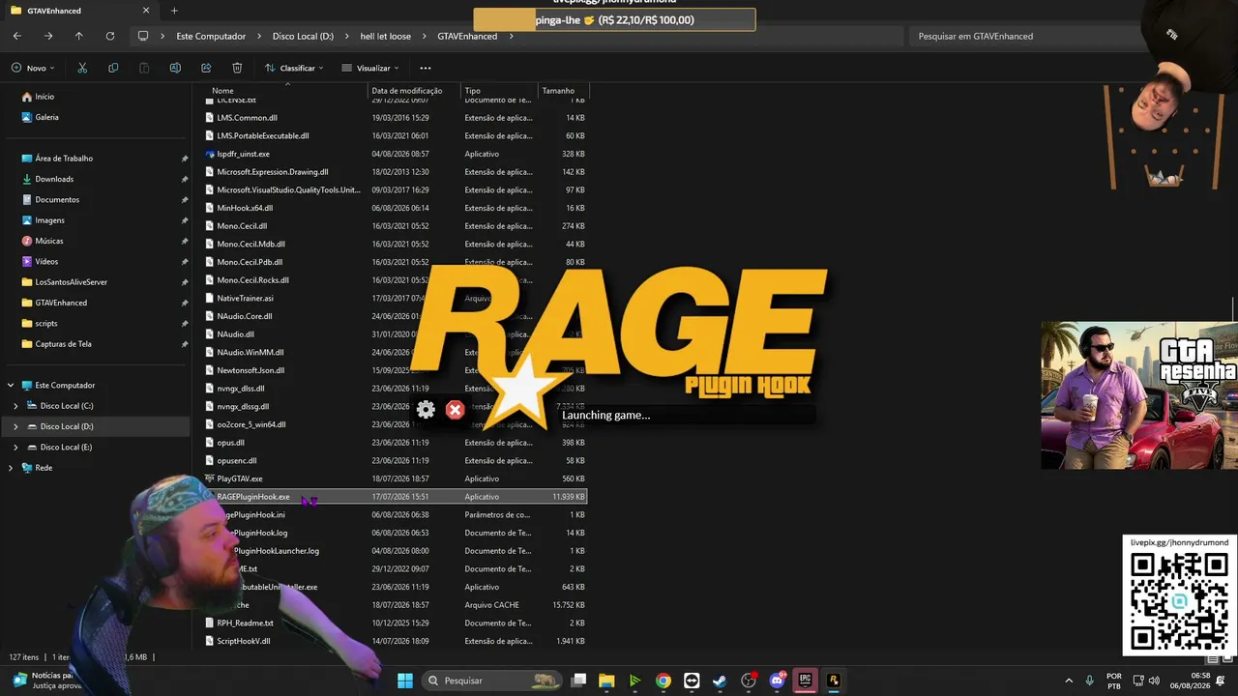Screen dimensions: 1238x696
Task: Switch to Rockstar Games app on taskbar
Action: pos(834,681)
